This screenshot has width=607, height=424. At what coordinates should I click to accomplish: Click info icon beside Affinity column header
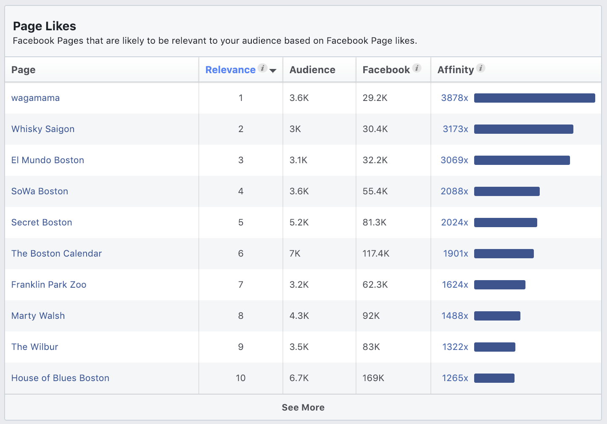click(x=481, y=68)
